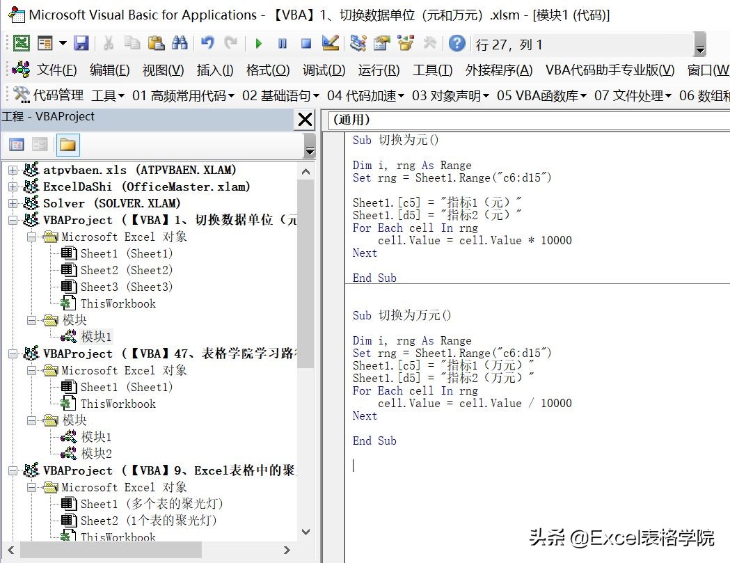Open the 03 对象声明 dropdown
Screen dimensions: 730x563
(x=451, y=95)
